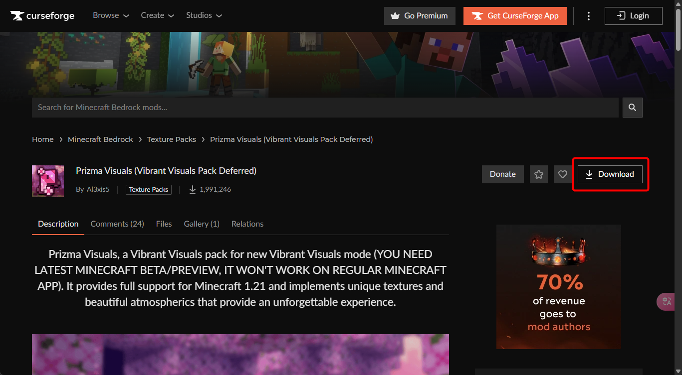
Task: Click the Prizma Visuals project avatar
Action: [x=48, y=181]
